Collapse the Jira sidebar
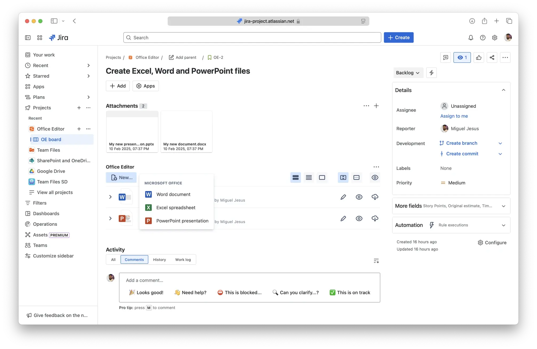537x349 pixels. click(28, 38)
